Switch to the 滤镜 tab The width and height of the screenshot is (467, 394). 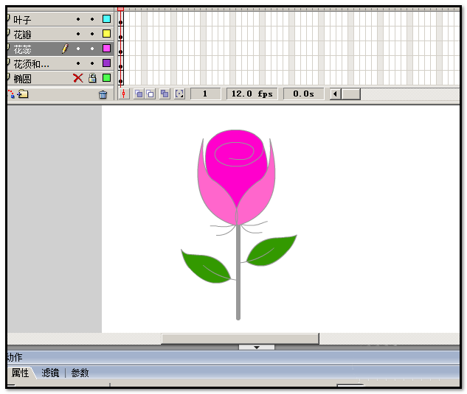click(50, 373)
